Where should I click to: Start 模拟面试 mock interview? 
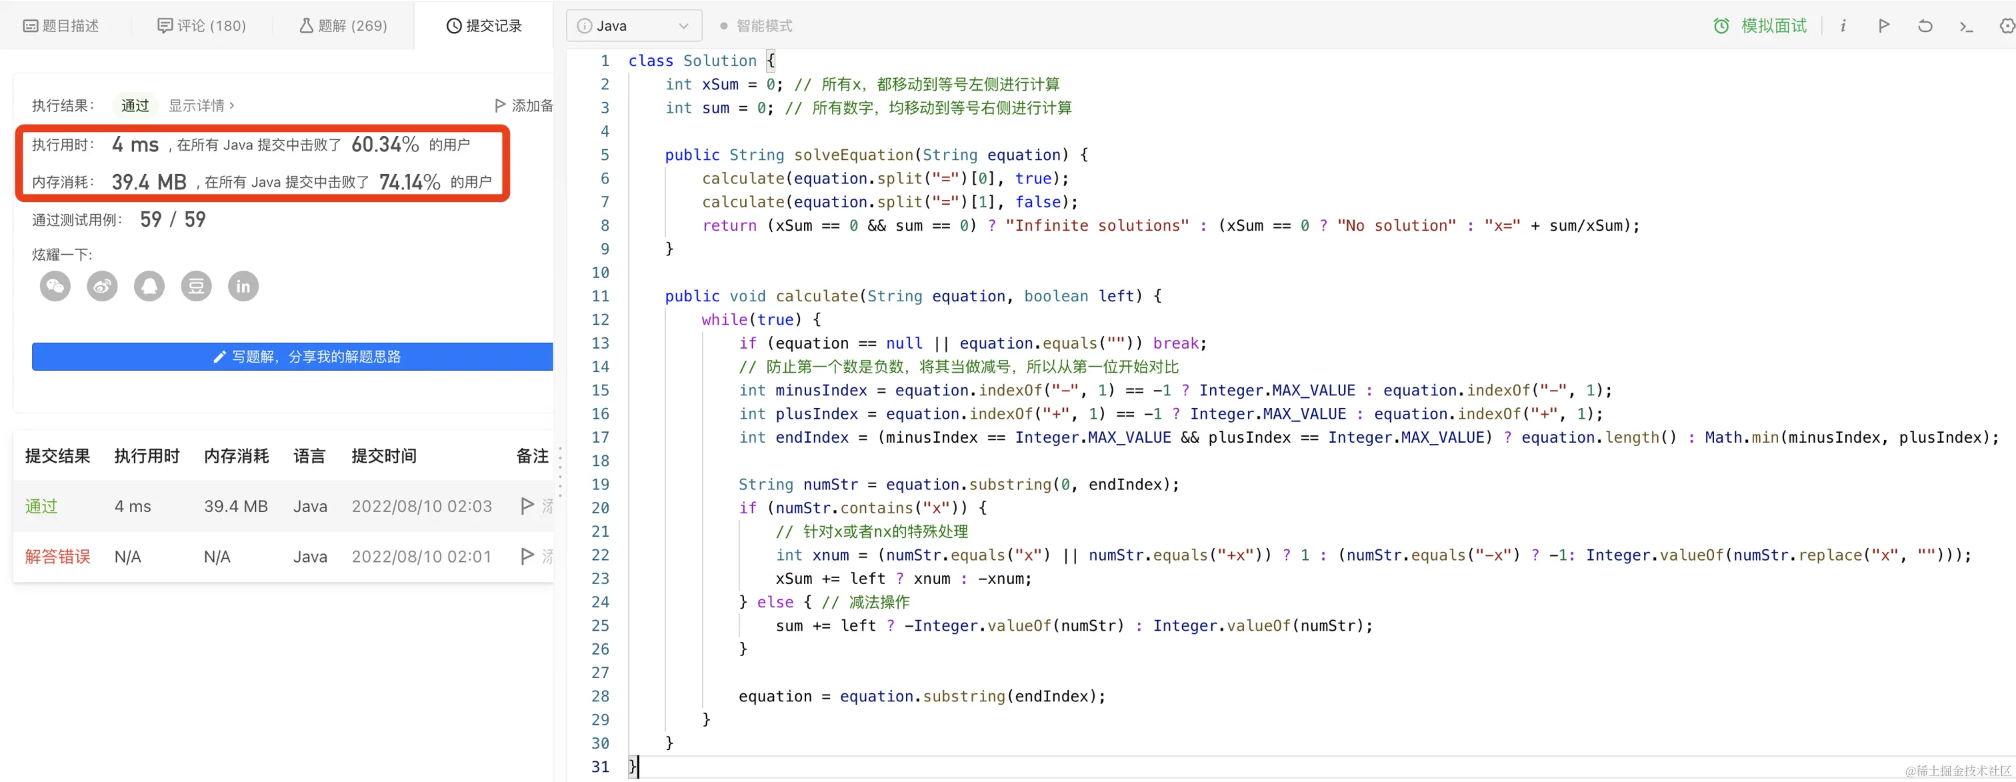[x=1760, y=26]
